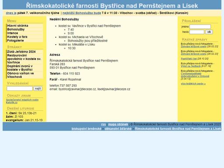Viewport: 224px width, 168px height.
Task: Click the najít search button
Action: (38, 88)
